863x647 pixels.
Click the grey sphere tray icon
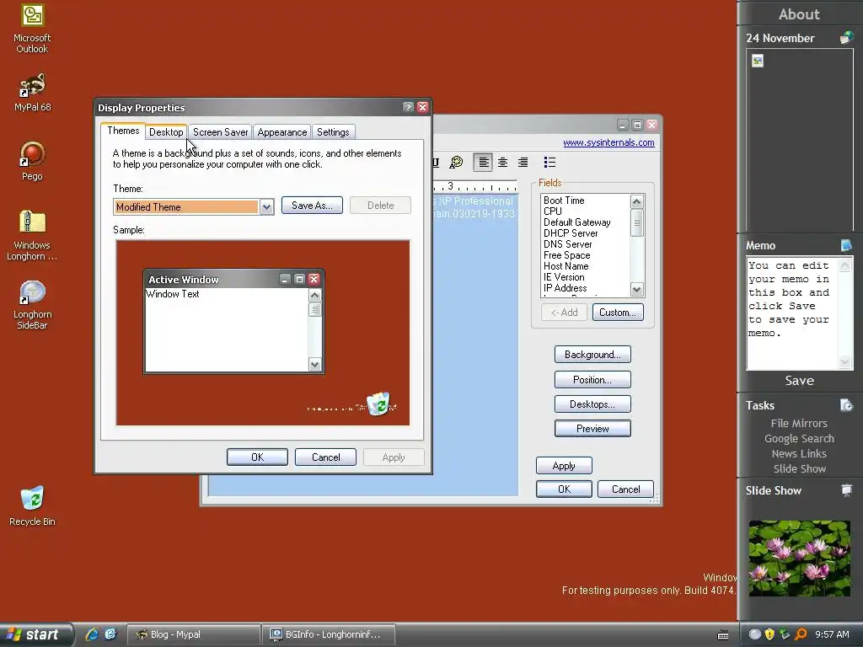pos(755,634)
